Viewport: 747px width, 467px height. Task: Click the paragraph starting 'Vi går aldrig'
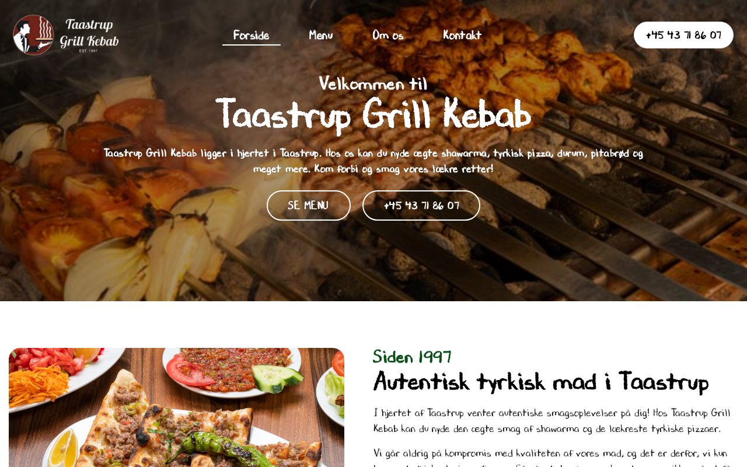click(552, 456)
